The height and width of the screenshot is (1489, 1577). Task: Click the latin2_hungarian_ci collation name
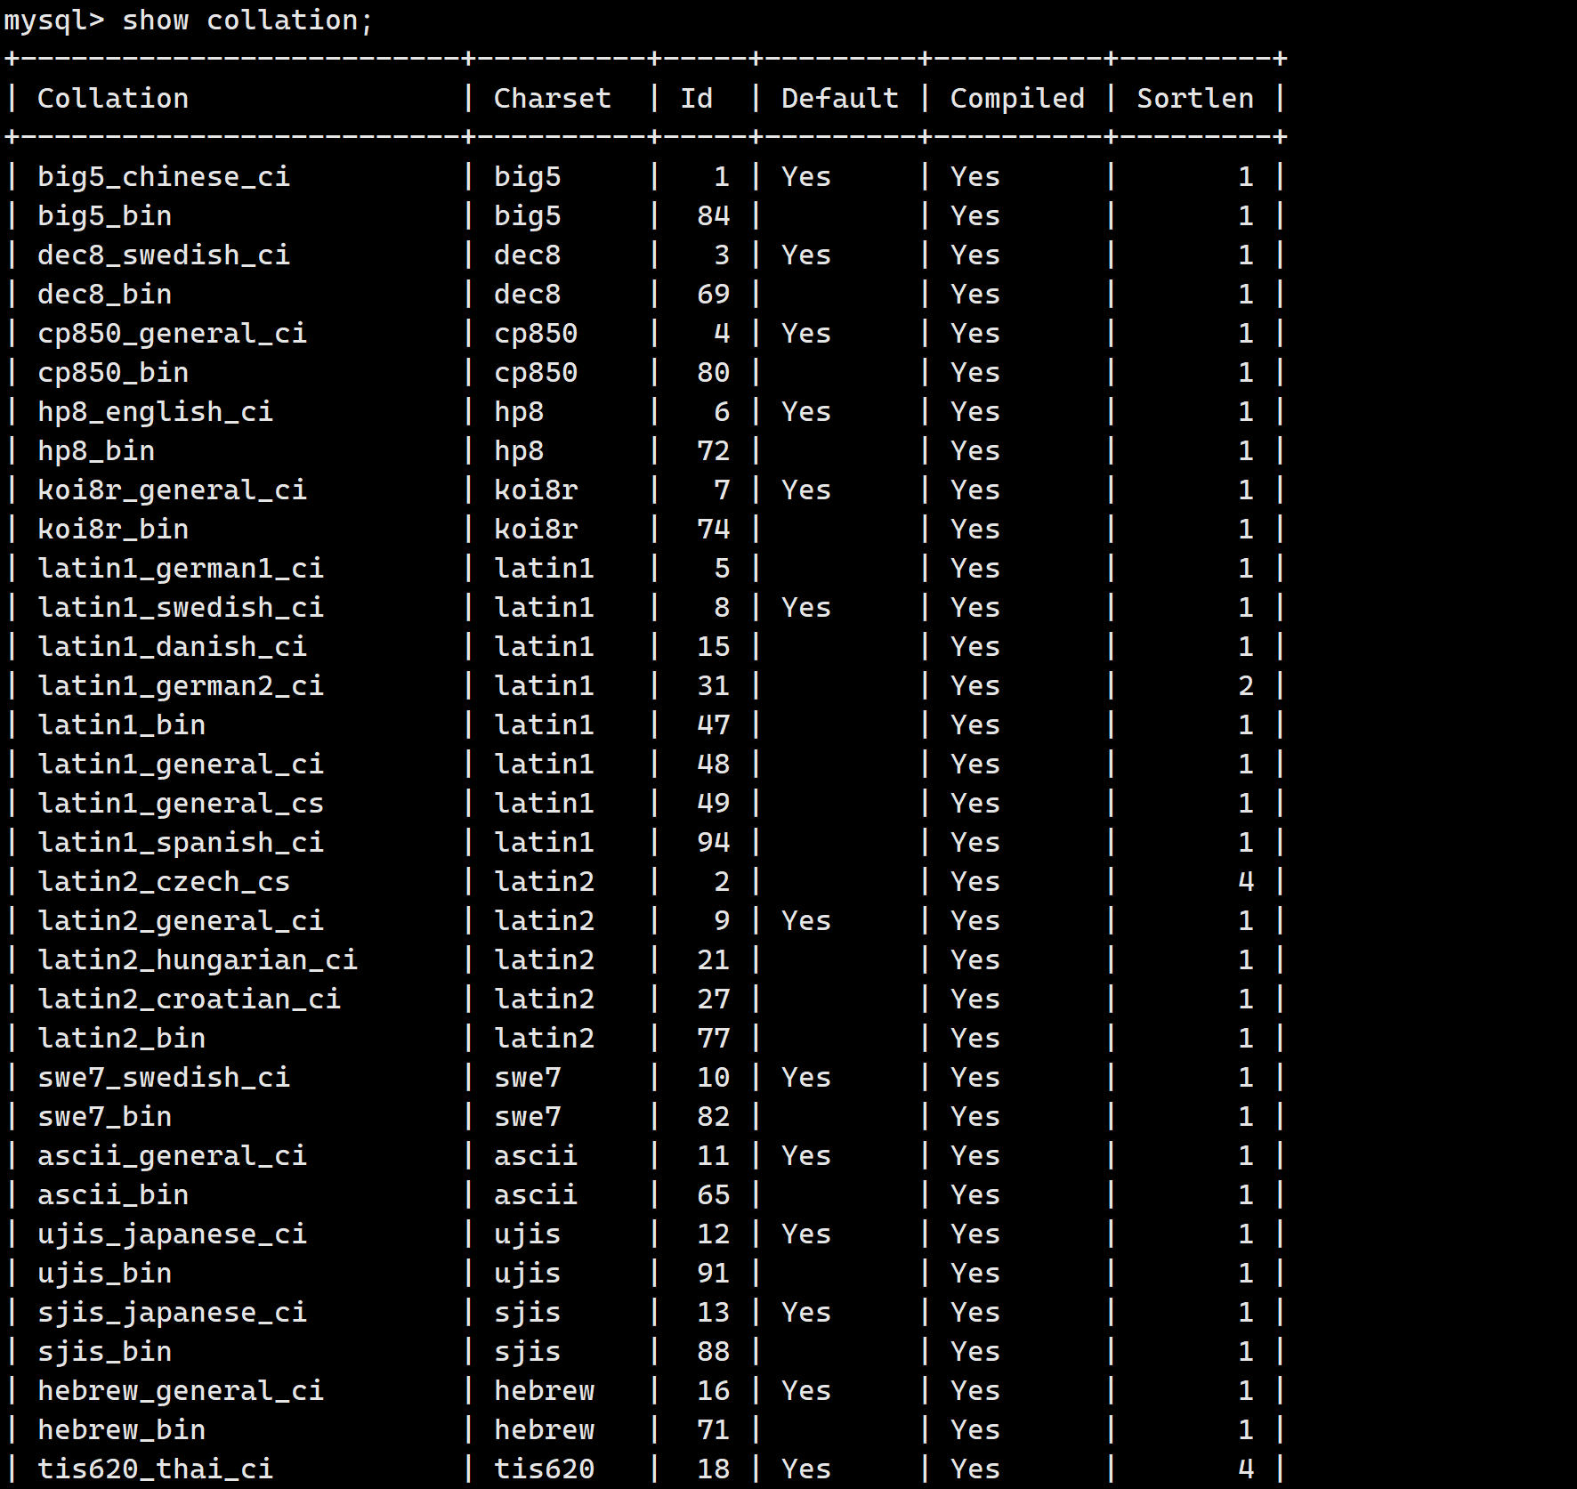tap(198, 959)
